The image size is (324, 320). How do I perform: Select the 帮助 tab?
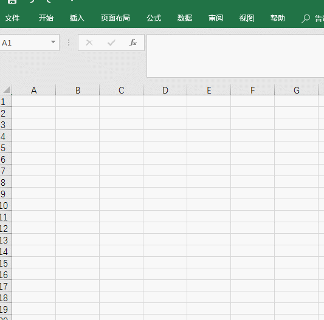click(278, 18)
